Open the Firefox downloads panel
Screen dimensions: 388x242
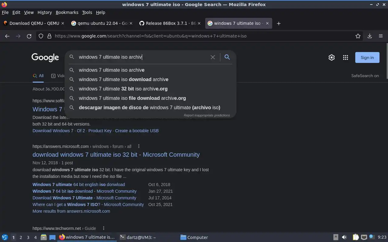point(370,36)
